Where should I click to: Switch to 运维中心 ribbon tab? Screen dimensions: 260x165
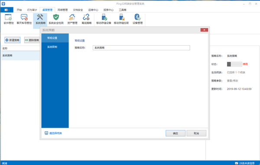pos(93,10)
